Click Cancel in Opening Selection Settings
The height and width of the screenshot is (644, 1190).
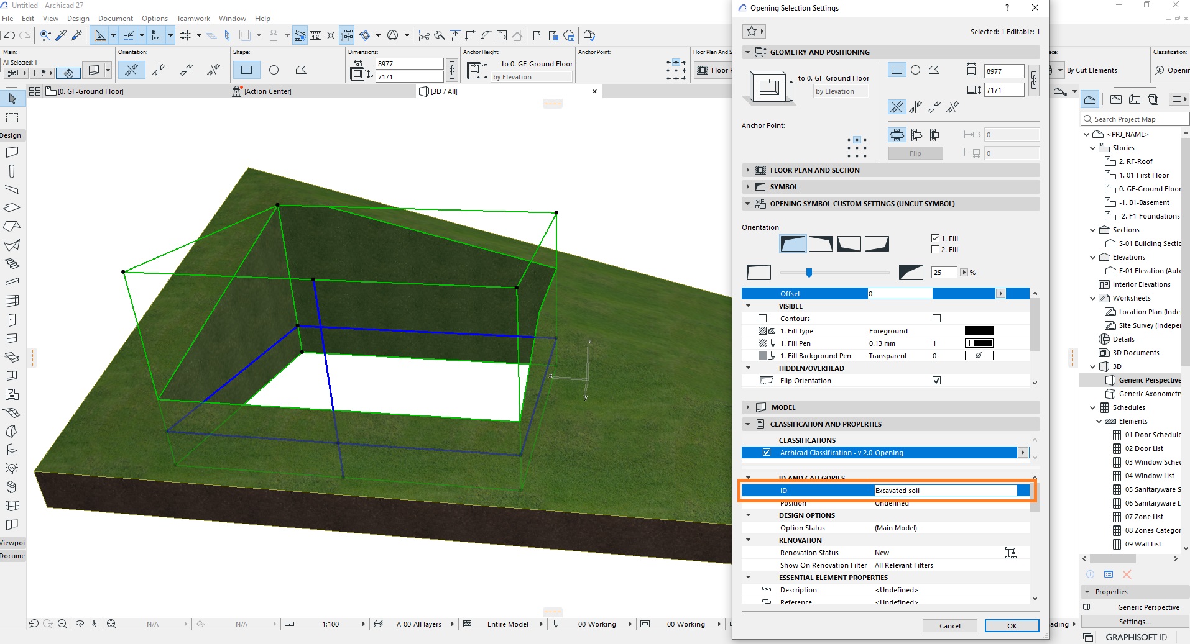[949, 626]
